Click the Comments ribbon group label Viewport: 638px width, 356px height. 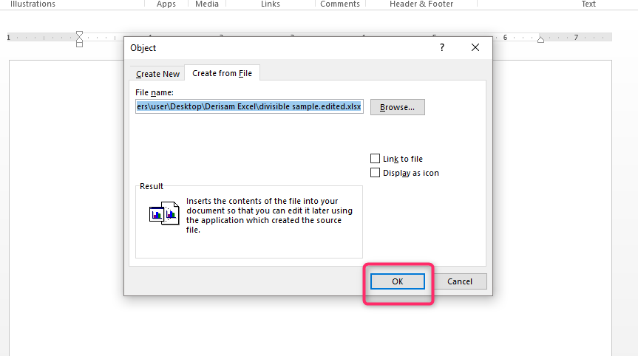coord(340,4)
